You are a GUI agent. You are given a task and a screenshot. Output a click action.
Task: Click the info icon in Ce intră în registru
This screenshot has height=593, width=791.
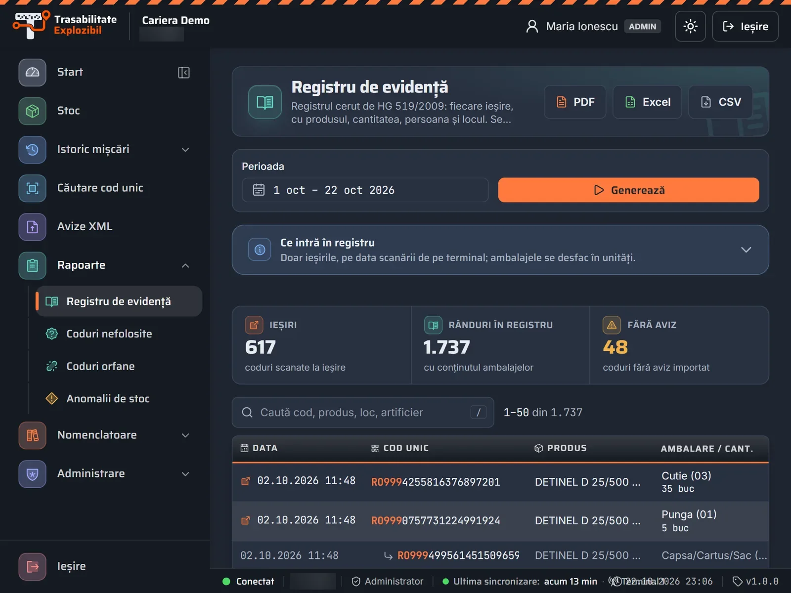pyautogui.click(x=260, y=250)
